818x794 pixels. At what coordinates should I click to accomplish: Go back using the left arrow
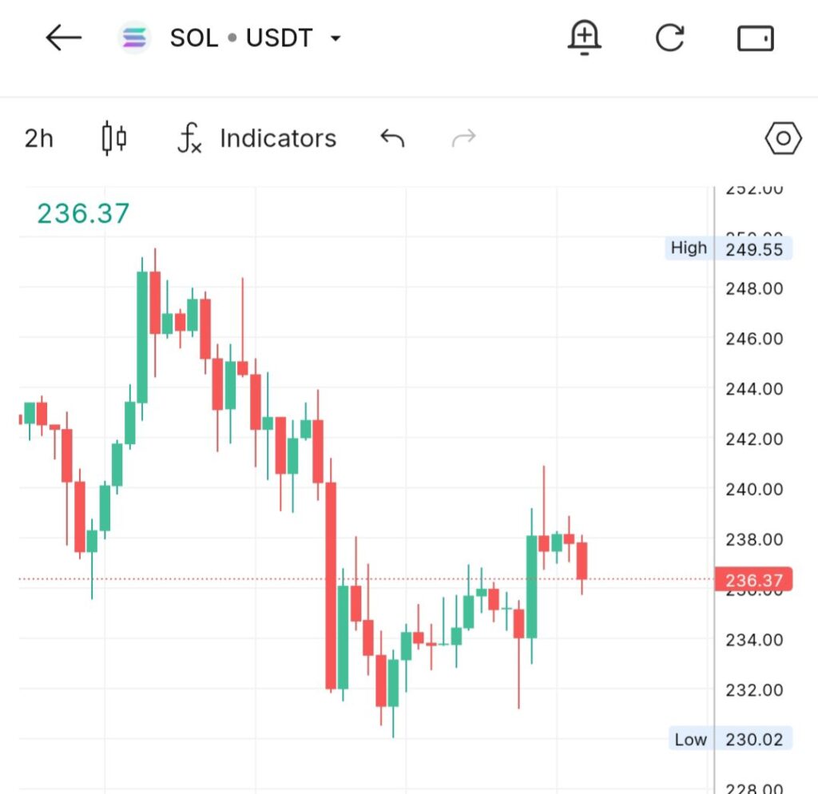tap(64, 38)
